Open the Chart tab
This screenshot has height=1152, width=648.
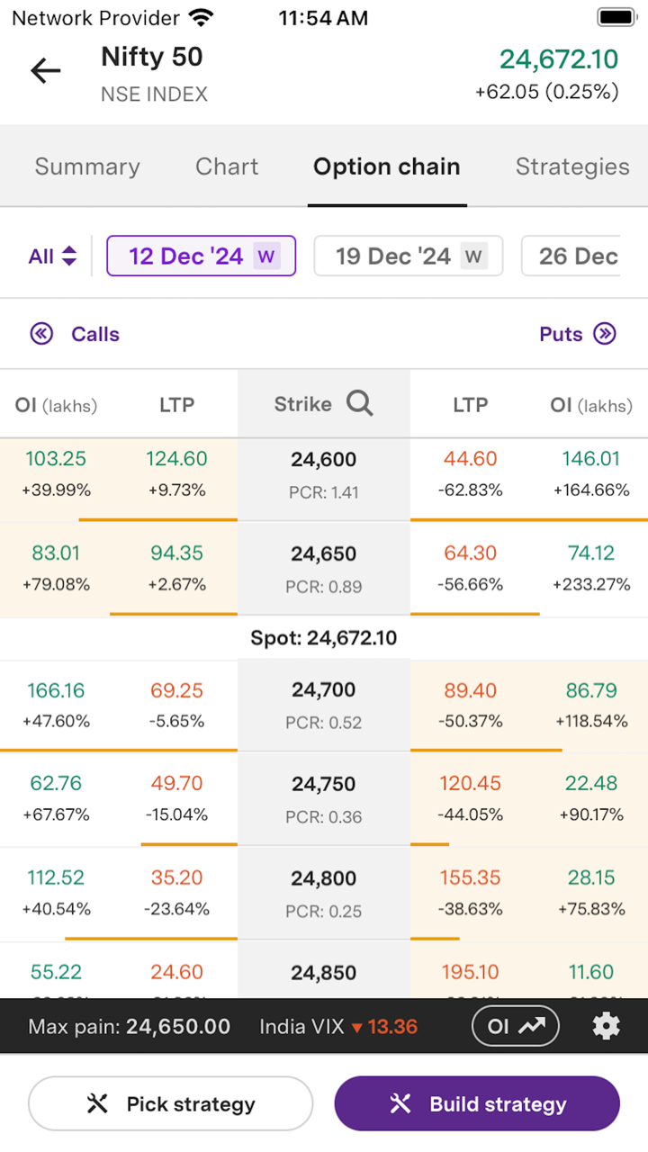pyautogui.click(x=227, y=166)
